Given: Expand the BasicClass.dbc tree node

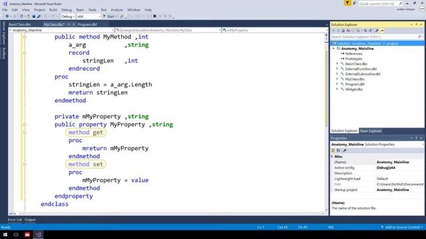Looking at the screenshot, I should [x=337, y=64].
